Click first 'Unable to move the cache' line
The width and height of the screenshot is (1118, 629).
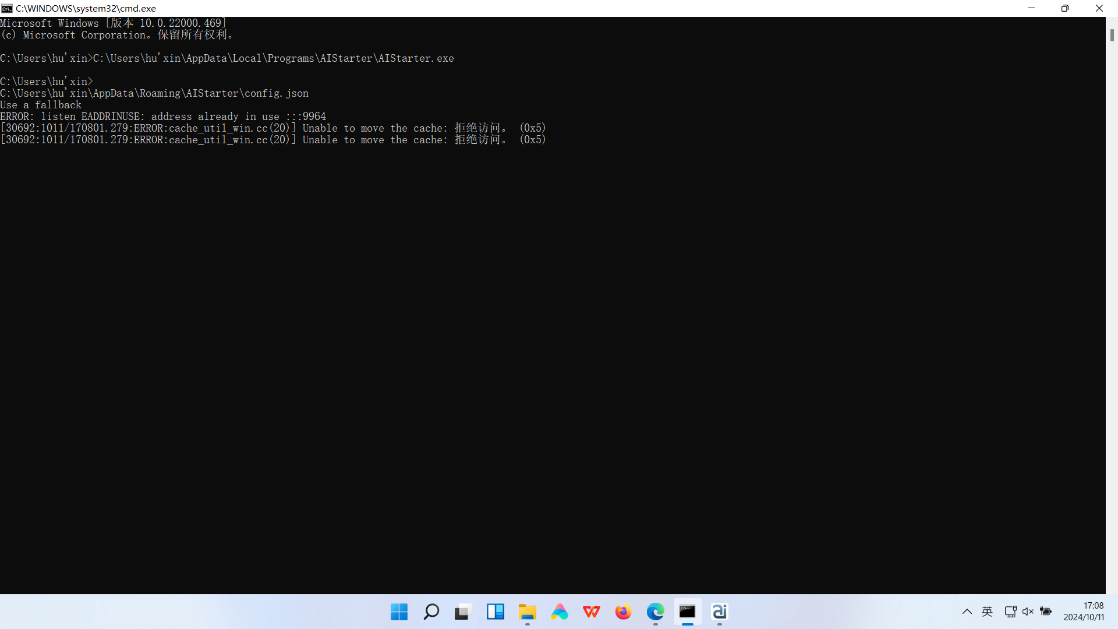(273, 128)
